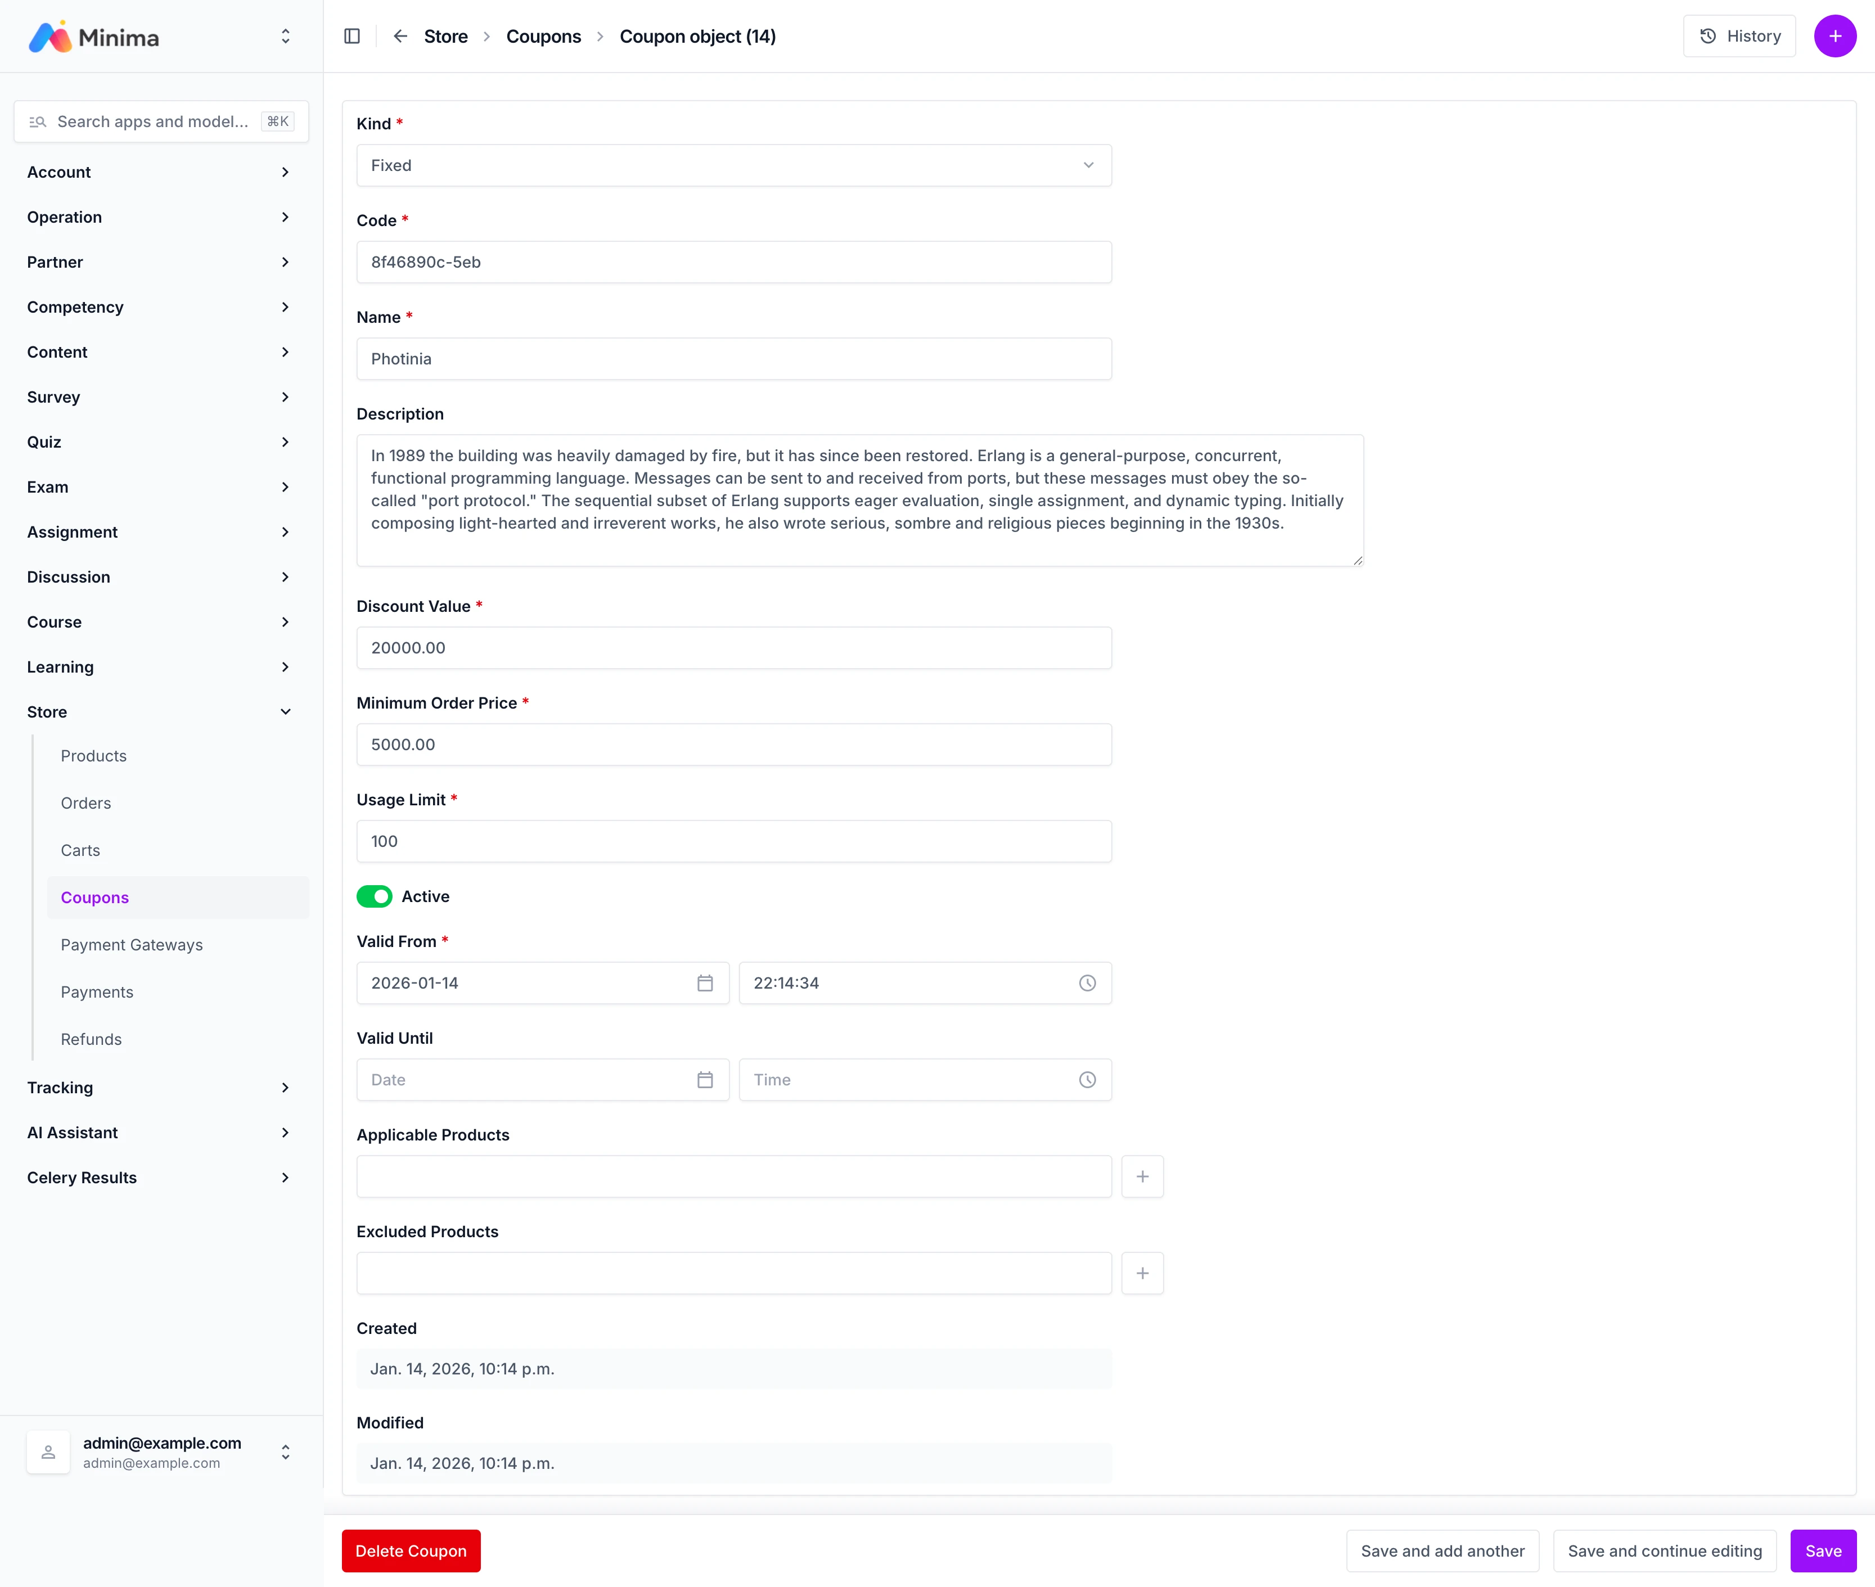Open Valid From calendar picker icon
This screenshot has width=1875, height=1587.
(705, 984)
